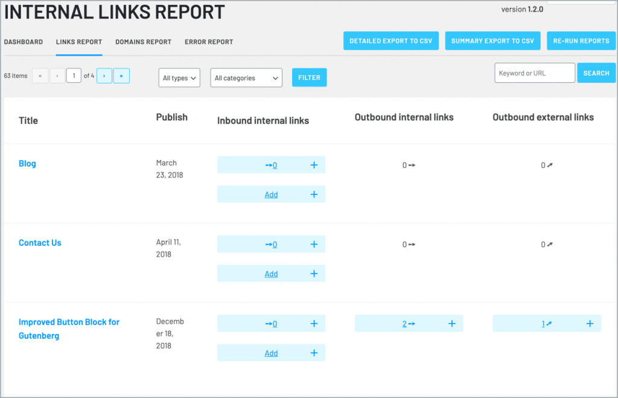Go to next page using single arrow
618x398 pixels.
104,75
